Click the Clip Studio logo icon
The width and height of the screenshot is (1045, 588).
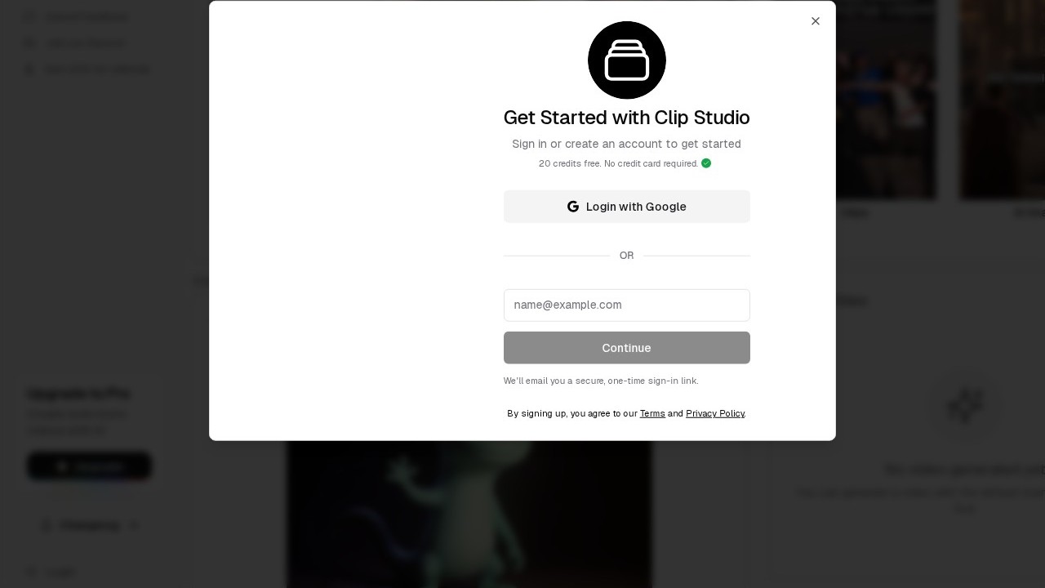point(627,60)
